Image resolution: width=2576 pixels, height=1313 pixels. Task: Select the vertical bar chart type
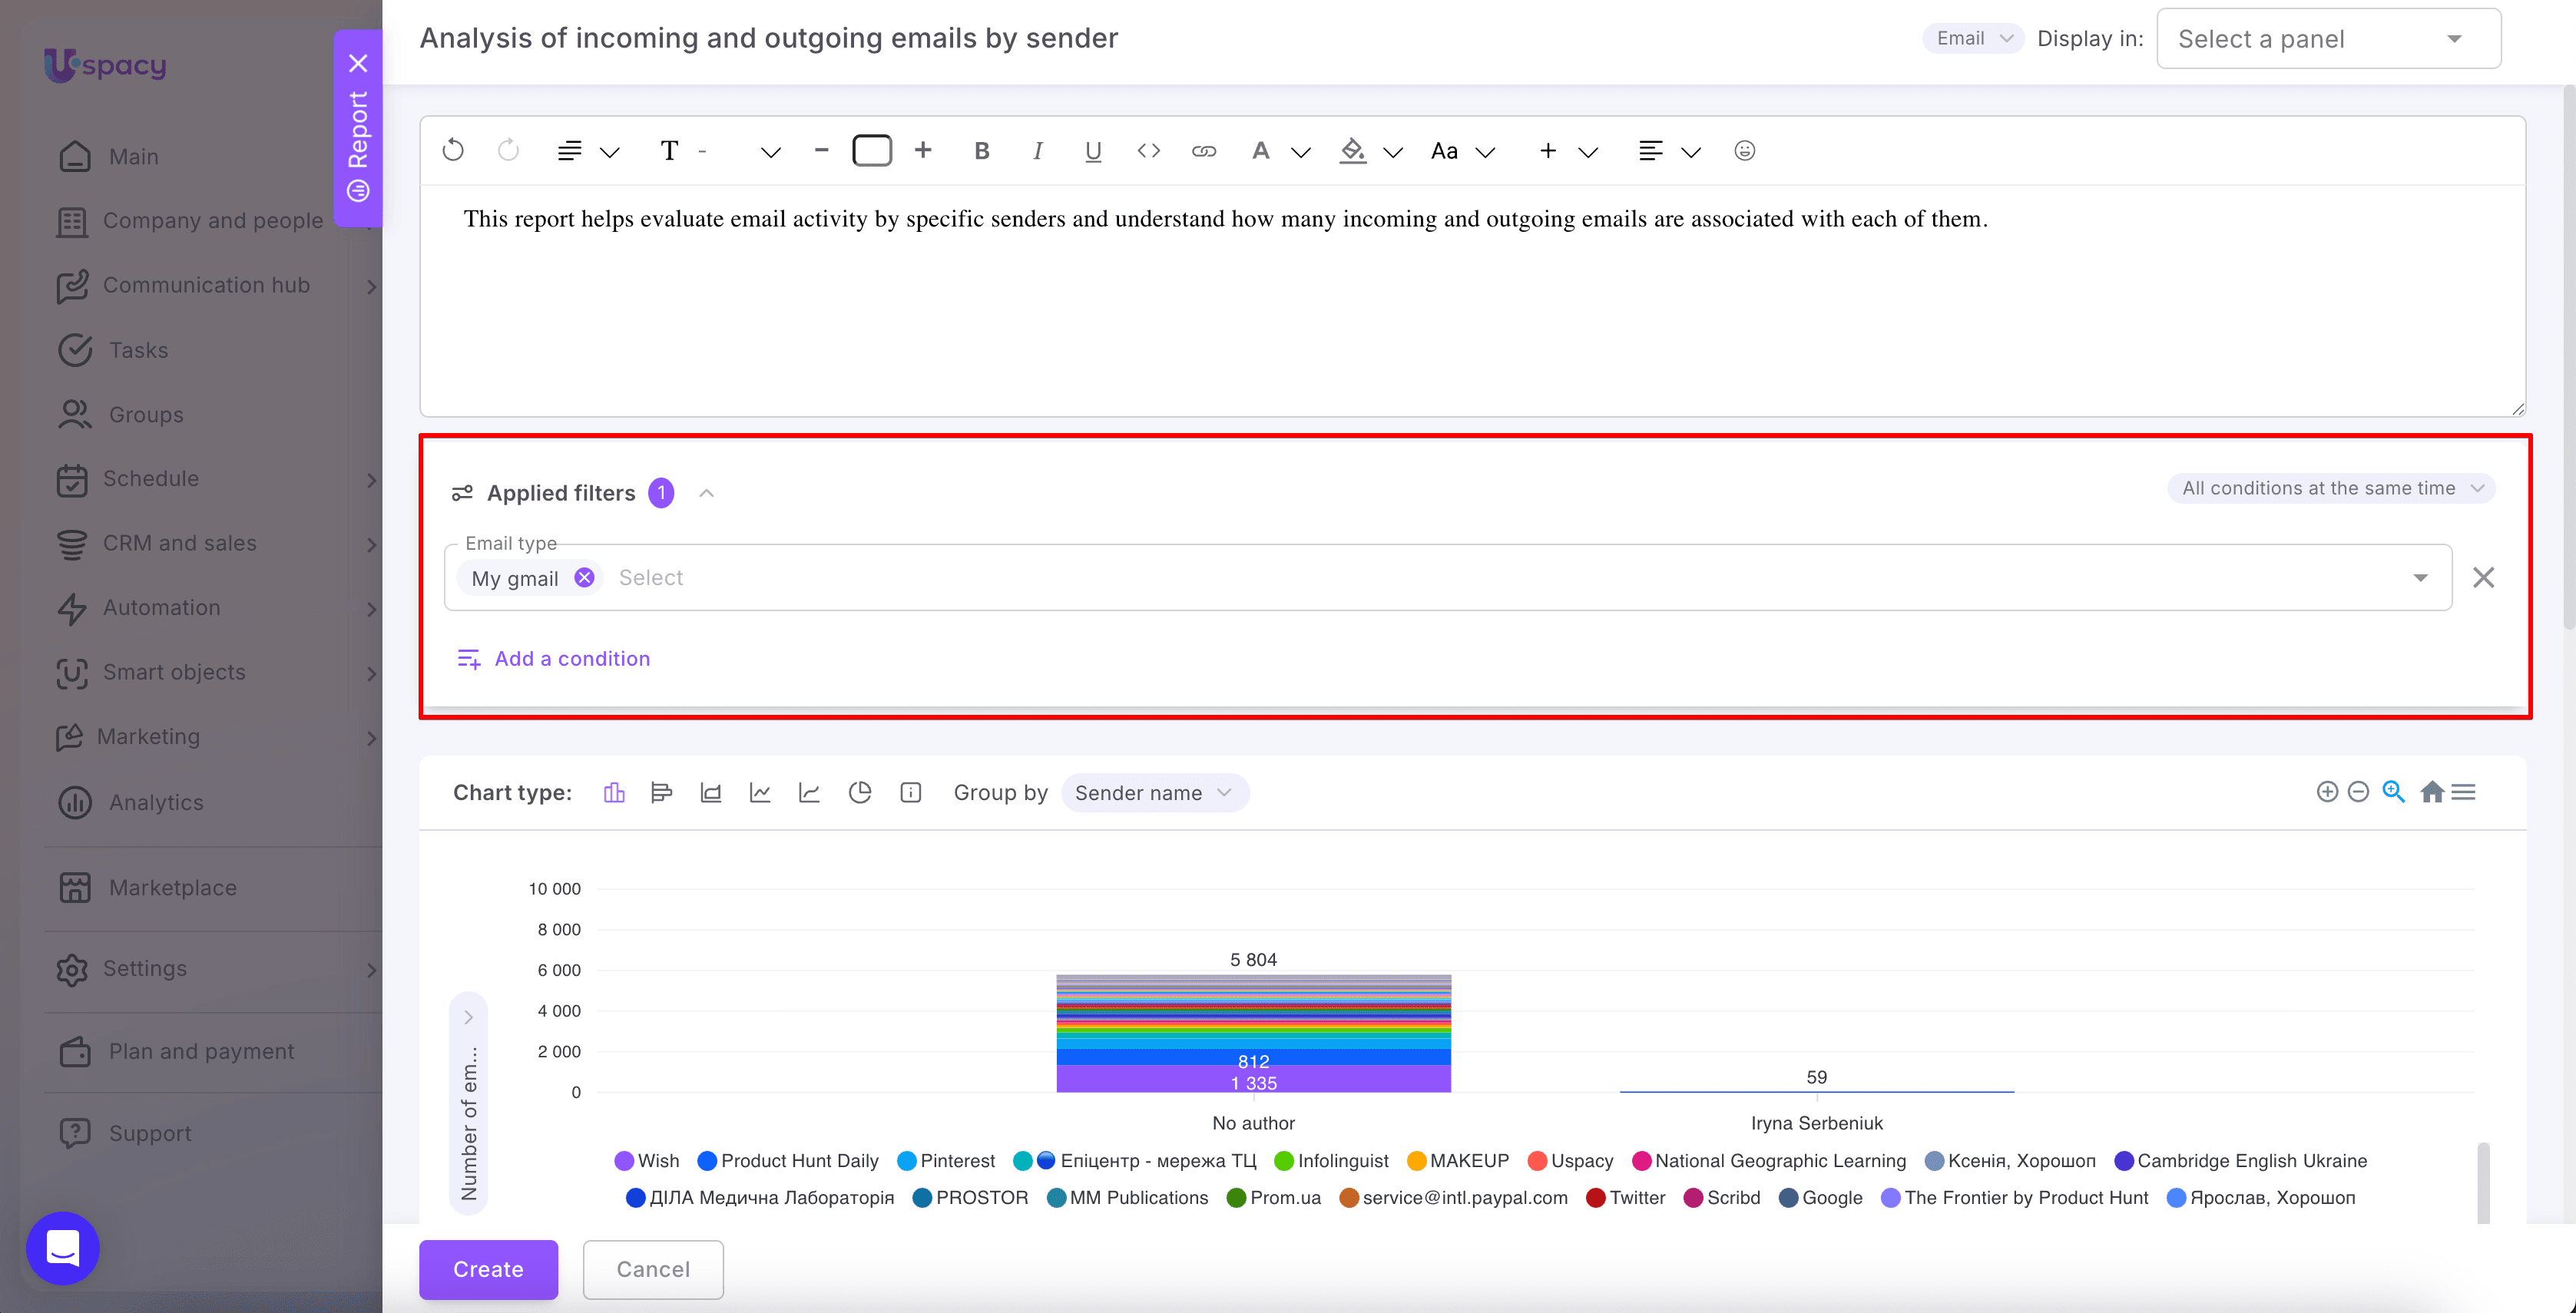(x=614, y=793)
